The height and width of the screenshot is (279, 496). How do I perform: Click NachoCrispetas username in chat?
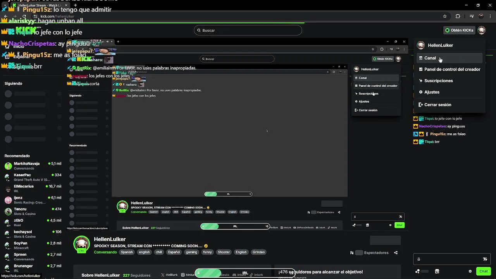click(432, 126)
